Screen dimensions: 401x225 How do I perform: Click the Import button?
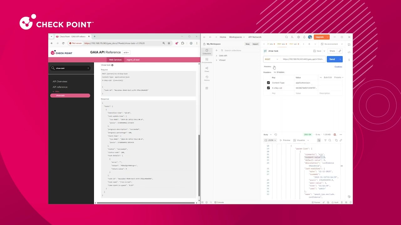point(255,44)
